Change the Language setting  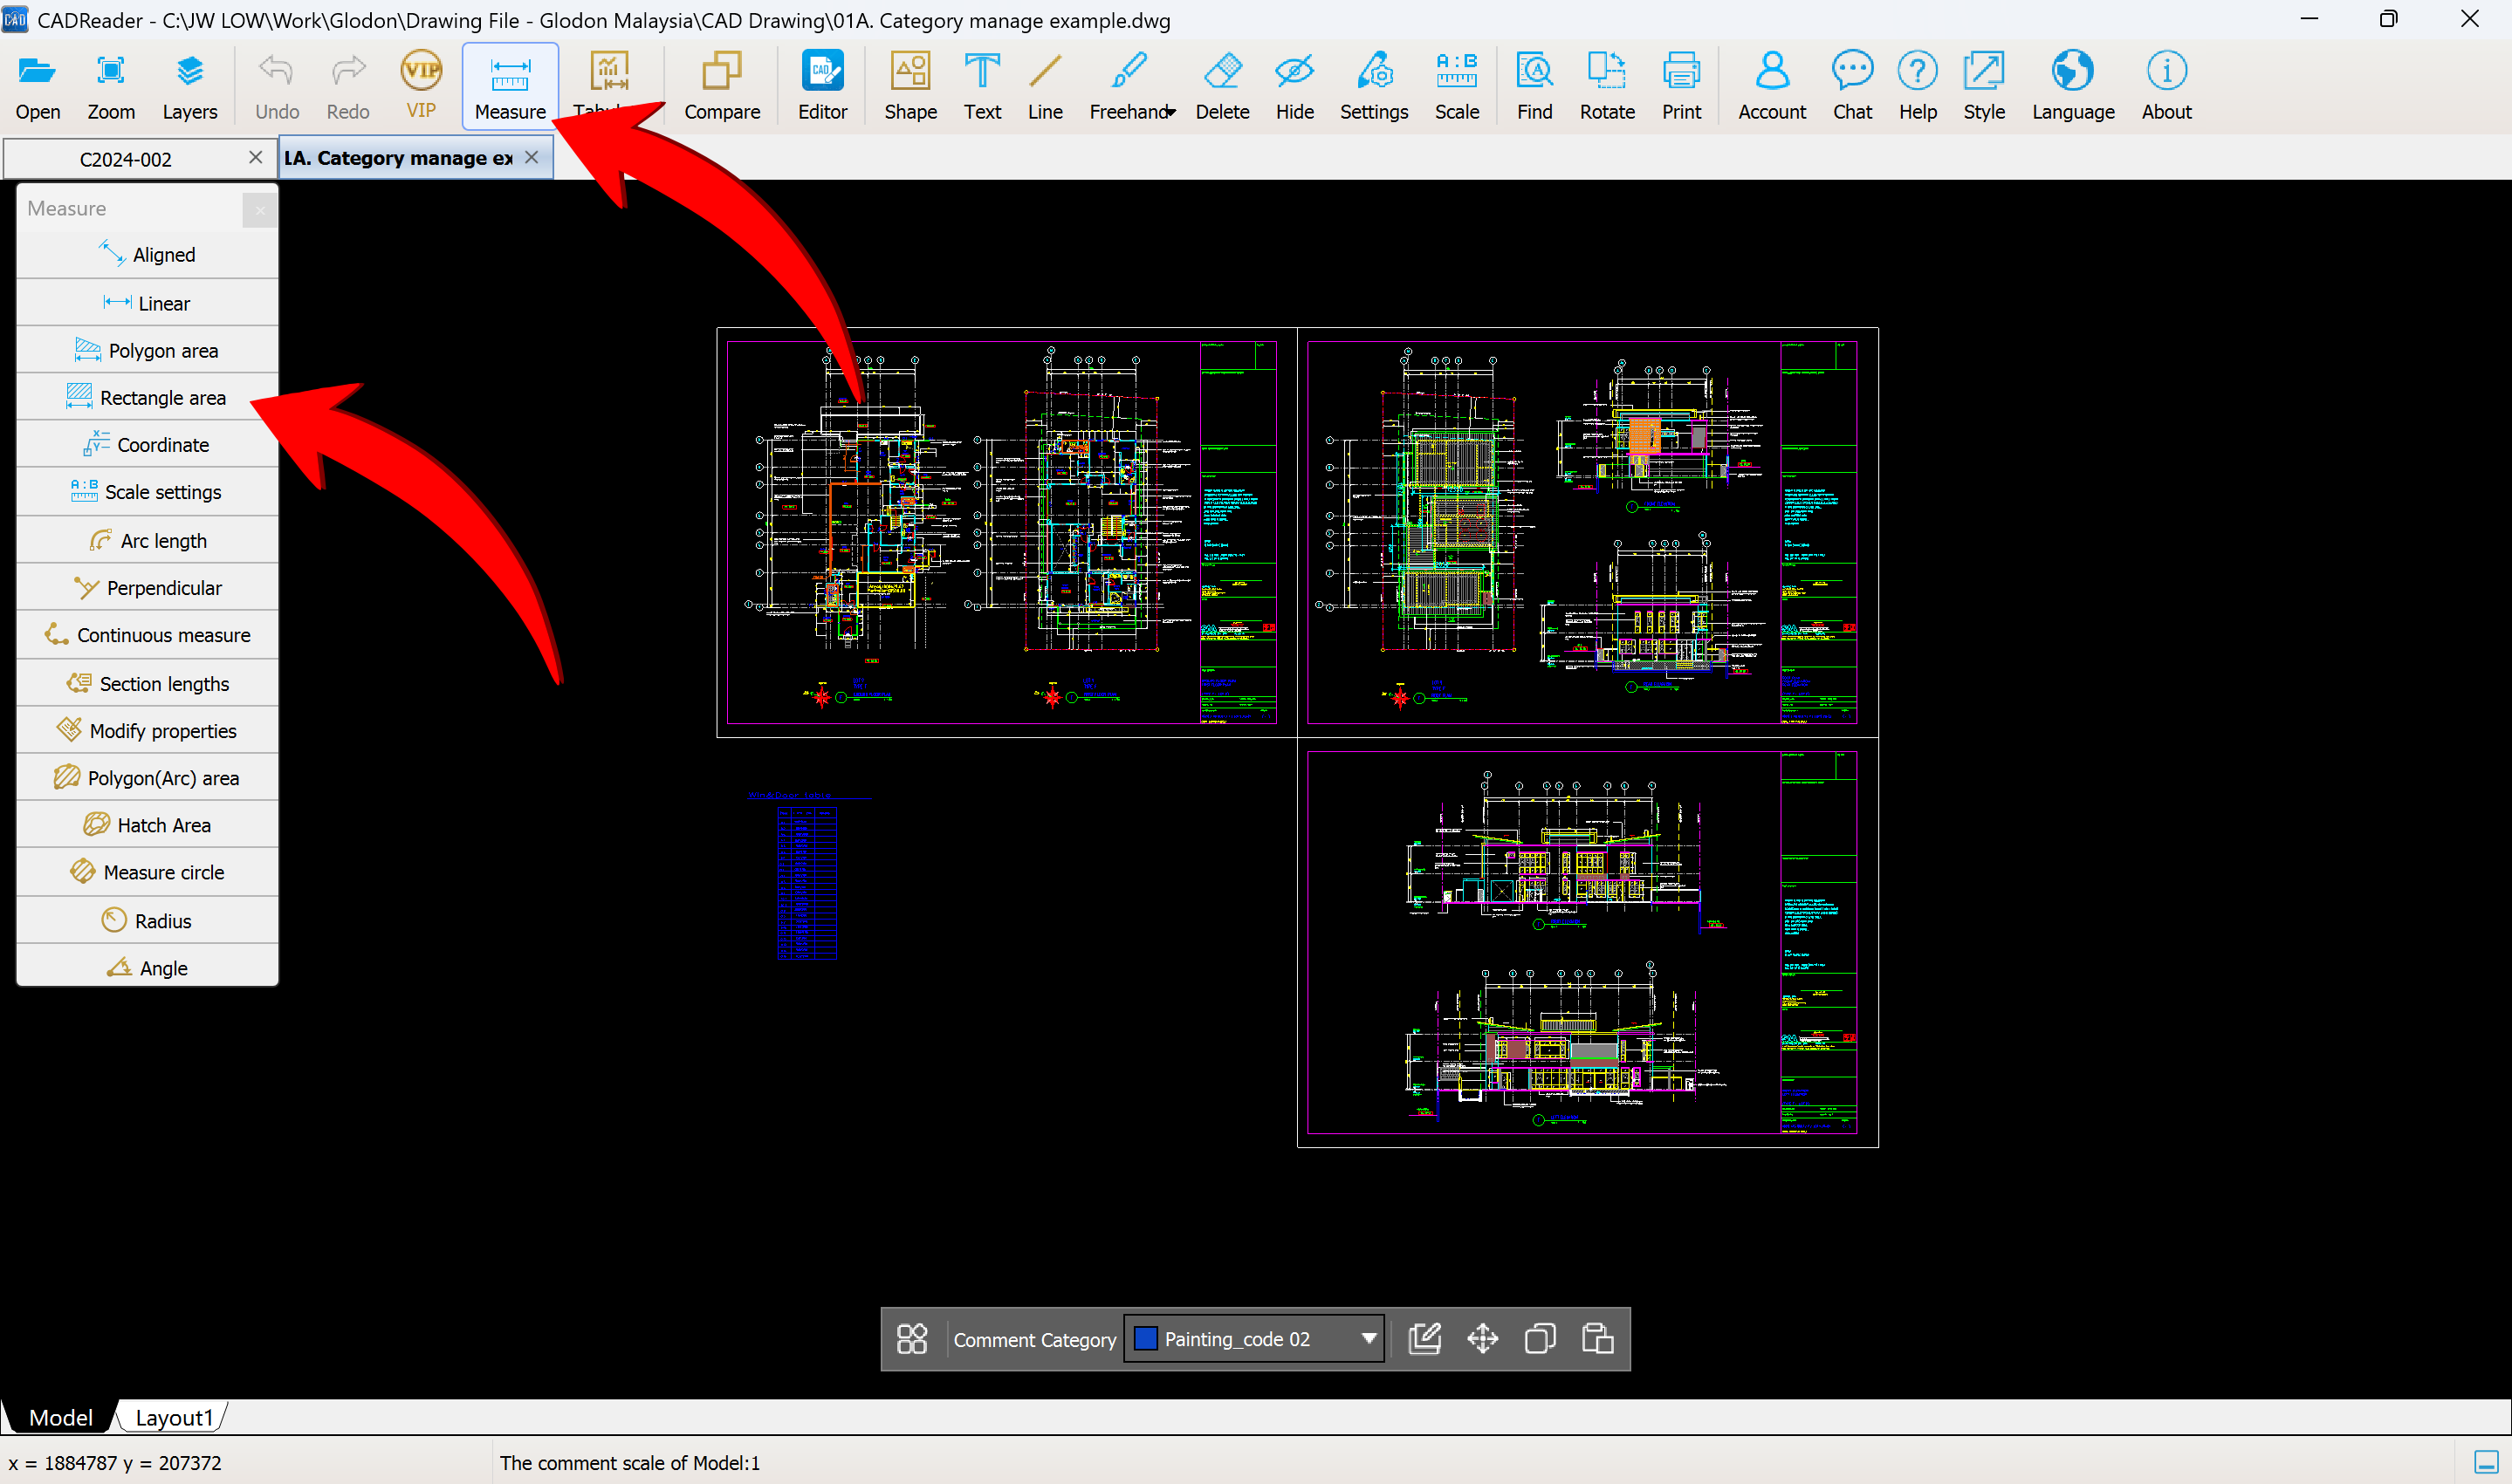pyautogui.click(x=2073, y=86)
